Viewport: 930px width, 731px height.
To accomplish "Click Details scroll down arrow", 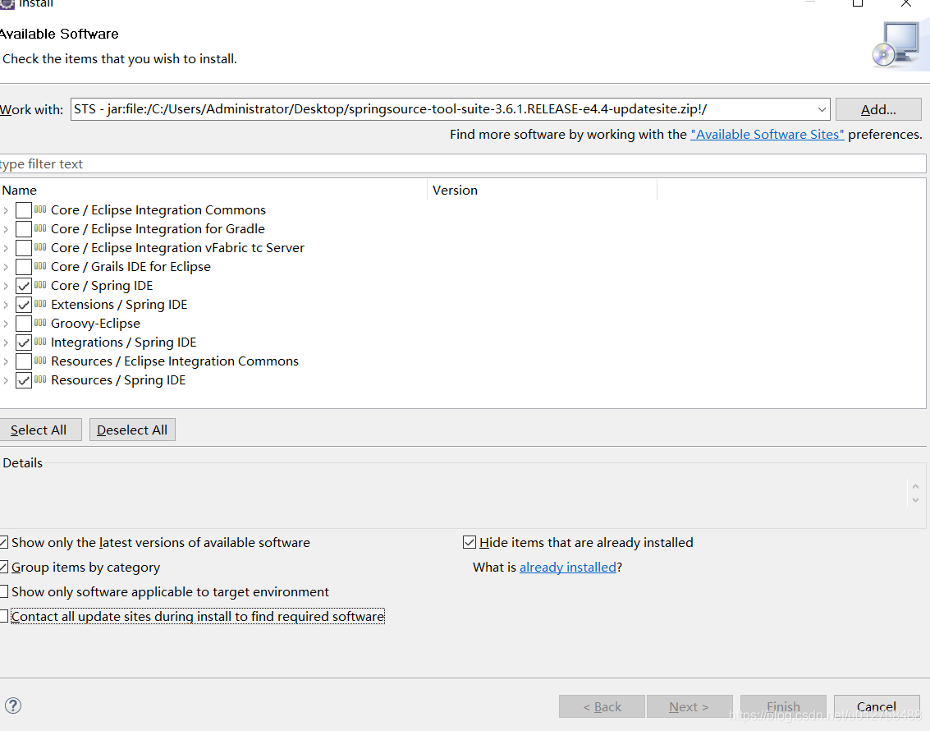I will (916, 500).
